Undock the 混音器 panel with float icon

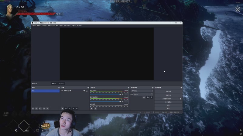128,87
